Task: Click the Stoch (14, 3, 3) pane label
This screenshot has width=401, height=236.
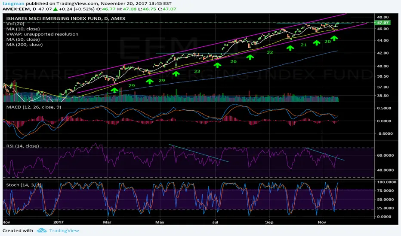Action: (24, 185)
